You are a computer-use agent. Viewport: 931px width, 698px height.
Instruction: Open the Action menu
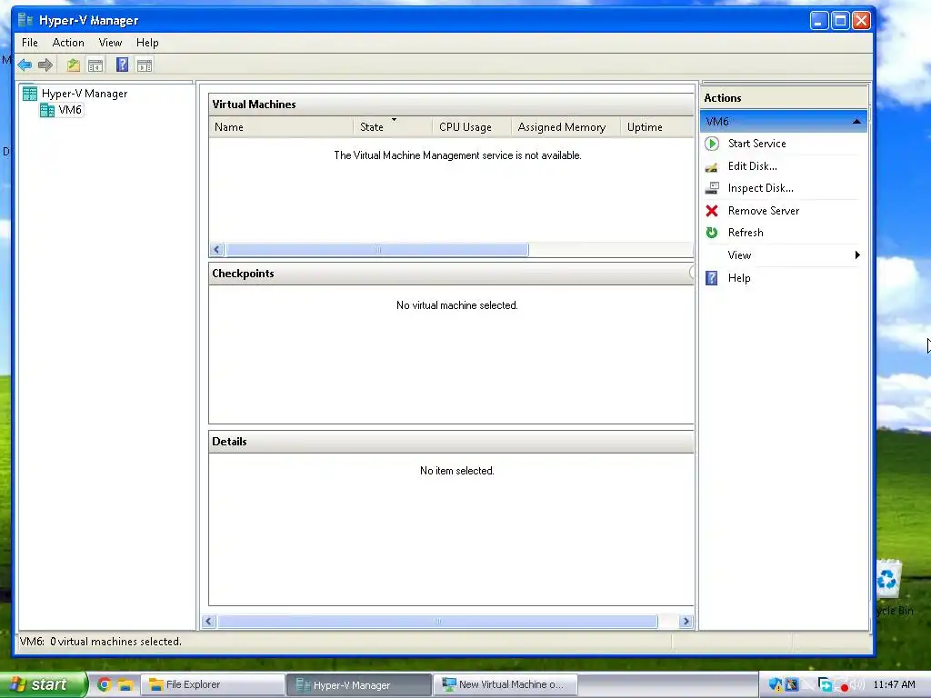coord(68,43)
